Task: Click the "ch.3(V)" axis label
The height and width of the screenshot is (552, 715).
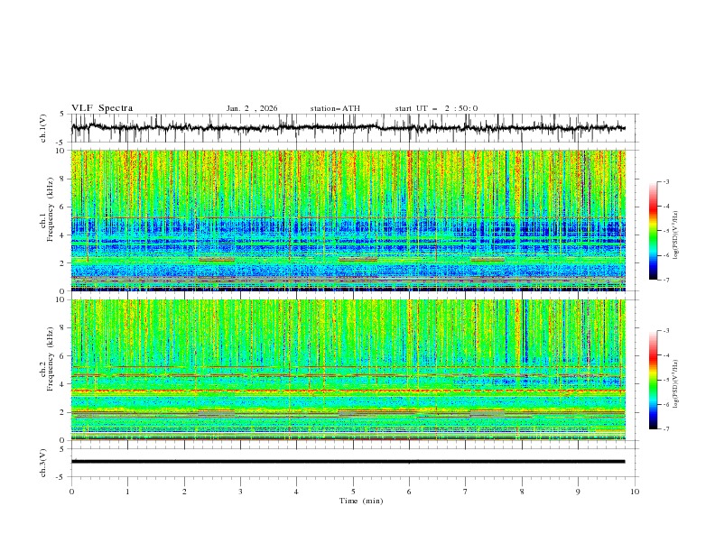Action: pyautogui.click(x=43, y=463)
